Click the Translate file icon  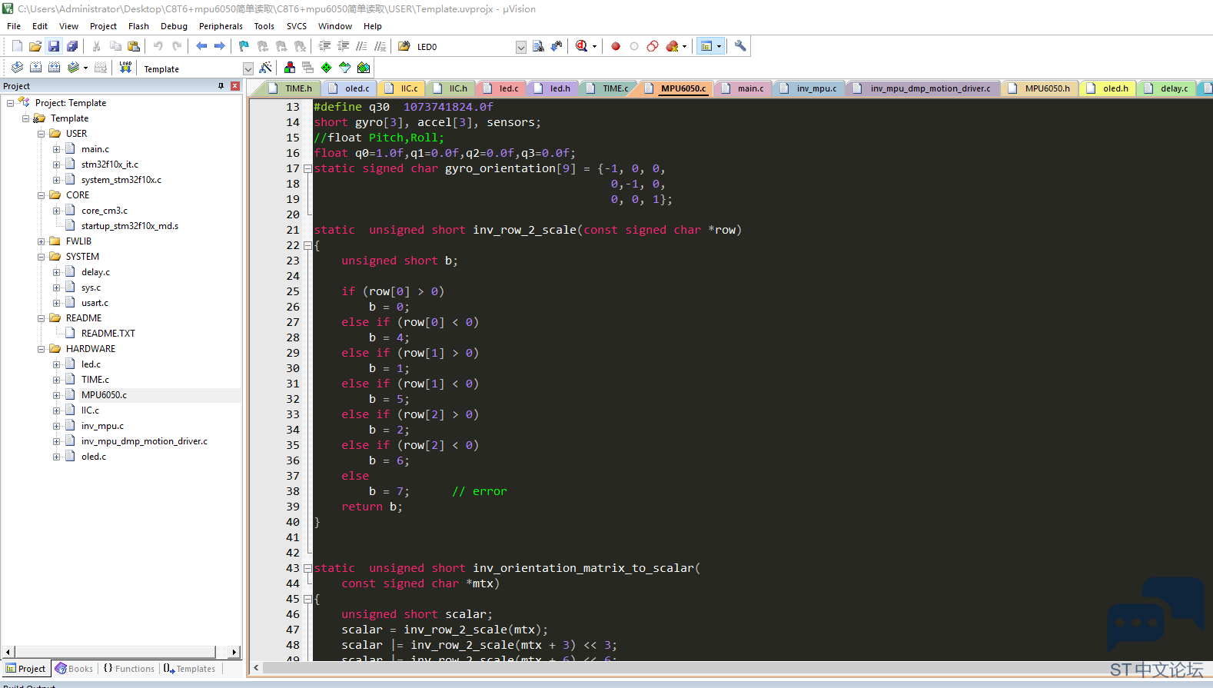tap(17, 68)
